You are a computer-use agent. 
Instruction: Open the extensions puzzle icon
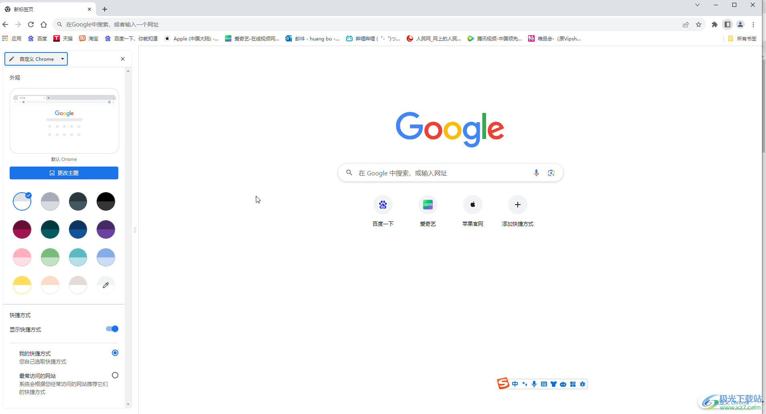coord(715,24)
